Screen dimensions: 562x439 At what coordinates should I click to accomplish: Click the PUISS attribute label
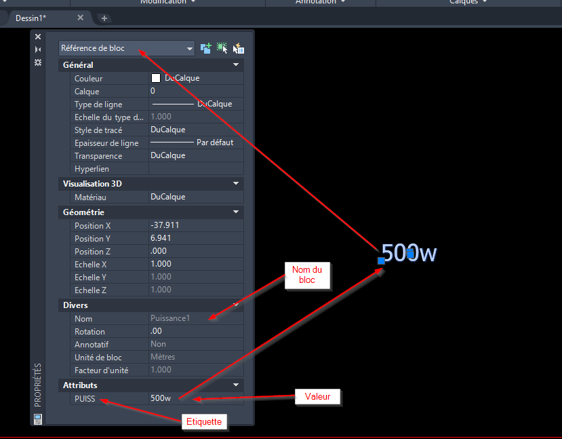85,398
